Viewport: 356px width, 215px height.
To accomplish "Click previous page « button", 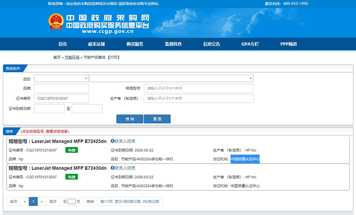I will [x=25, y=201].
